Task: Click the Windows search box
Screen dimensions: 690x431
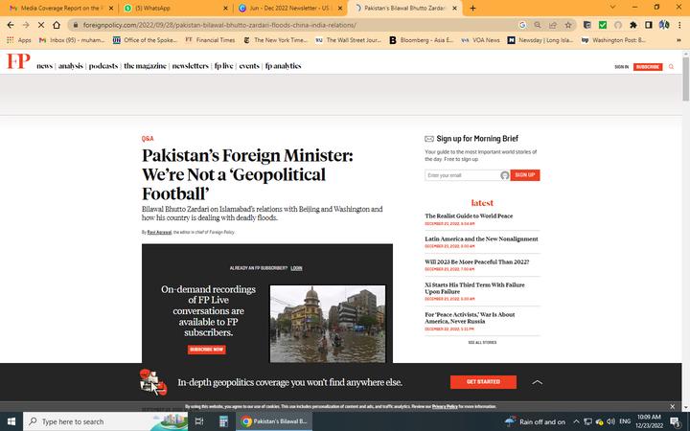Action: tap(105, 421)
